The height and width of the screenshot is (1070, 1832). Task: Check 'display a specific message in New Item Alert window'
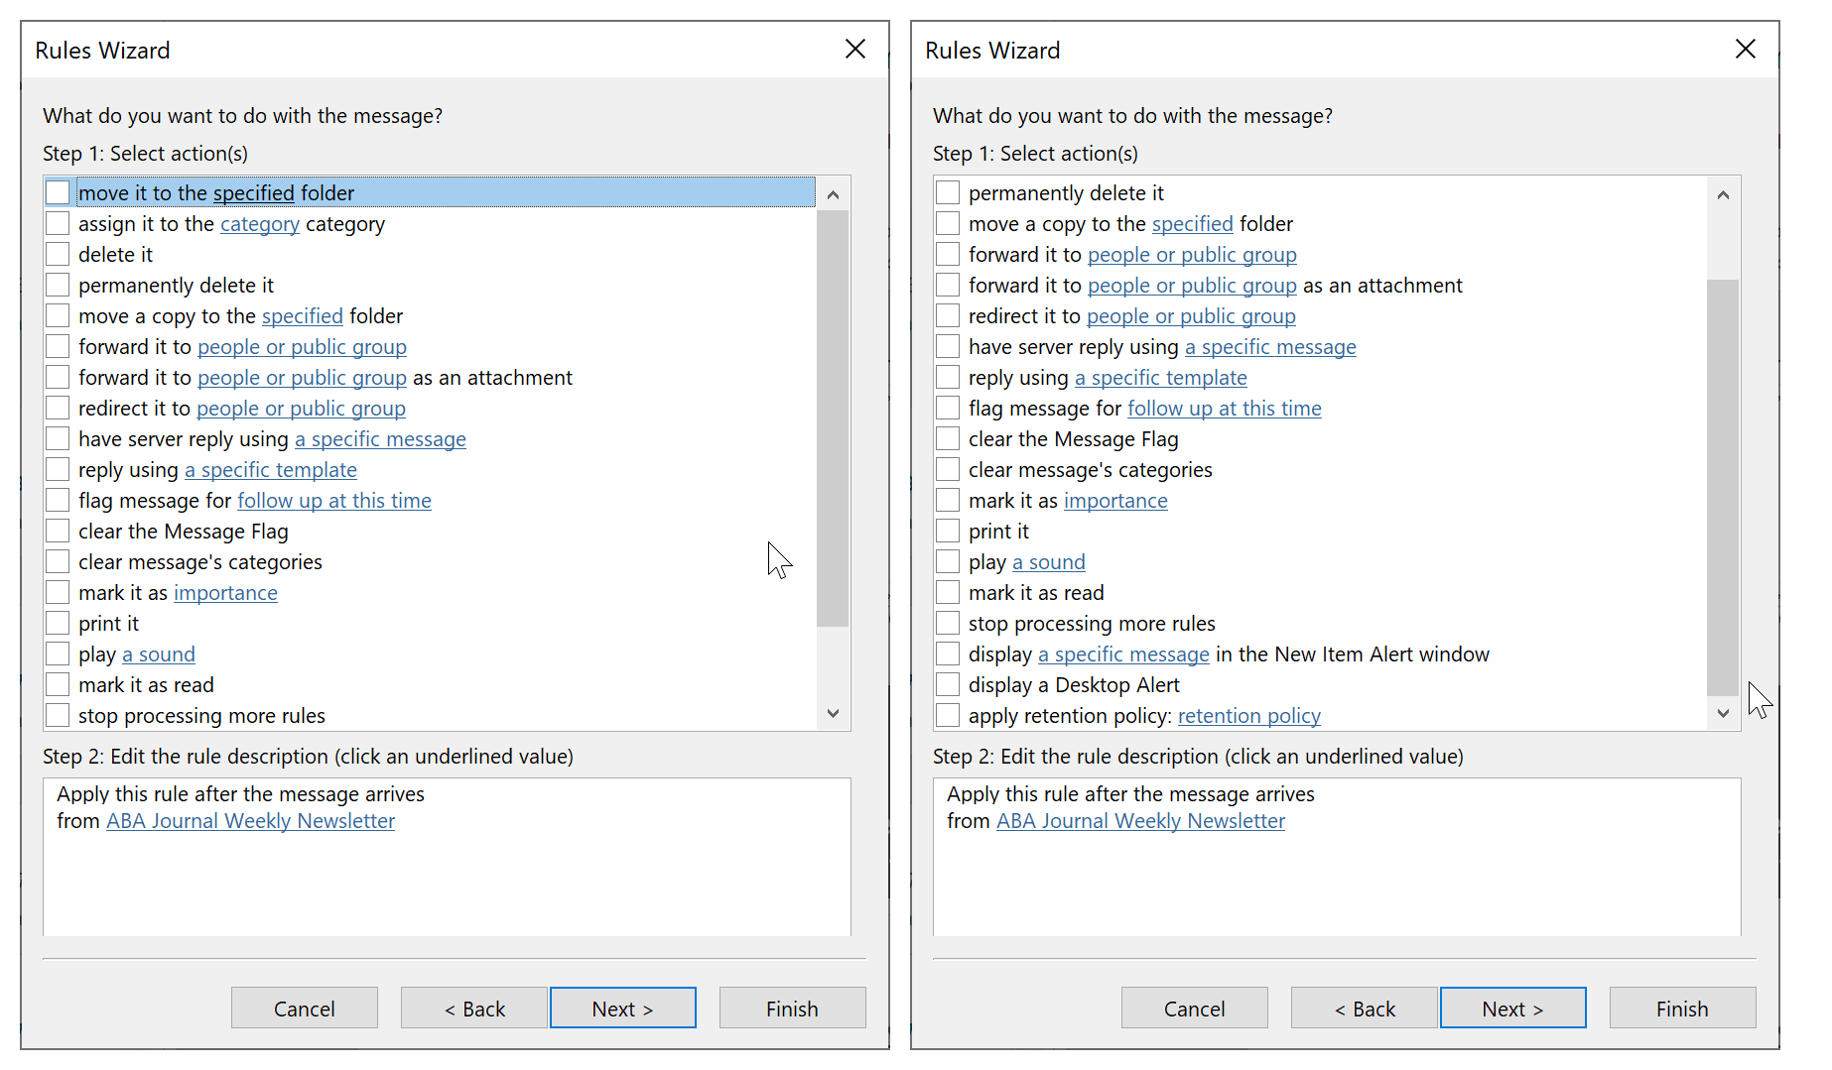[x=948, y=654]
